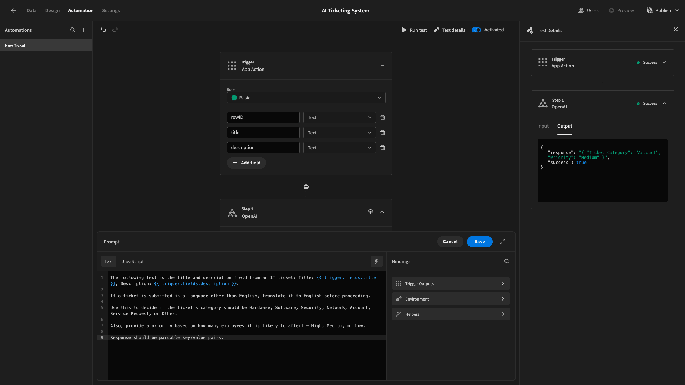Viewport: 685px width, 385px height.
Task: Add a new automation with plus icon
Action: point(84,30)
